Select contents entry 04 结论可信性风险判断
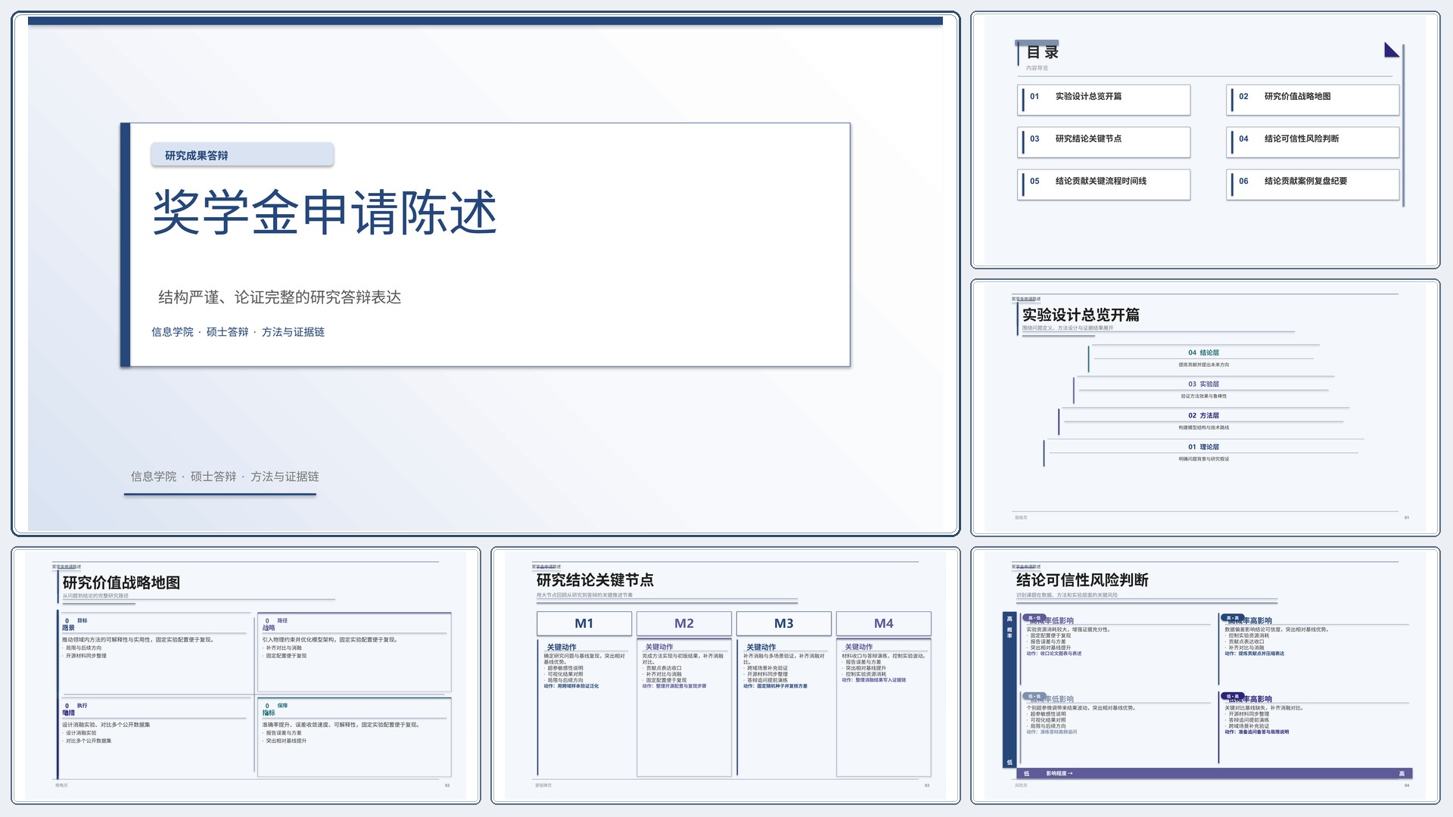This screenshot has width=1453, height=817. (1312, 142)
